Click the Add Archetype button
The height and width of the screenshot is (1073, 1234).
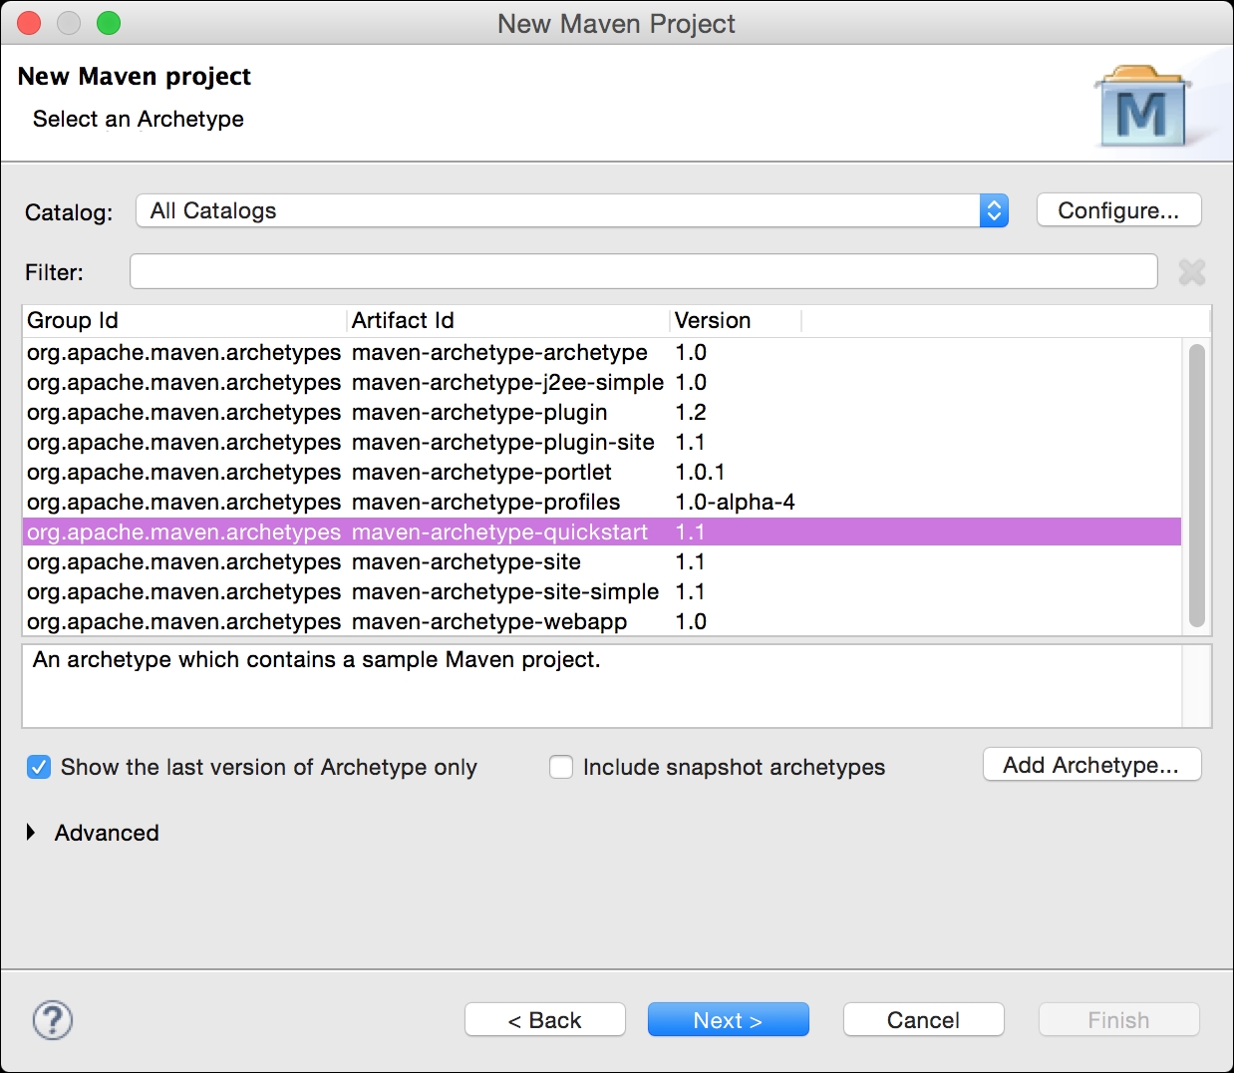click(1091, 765)
